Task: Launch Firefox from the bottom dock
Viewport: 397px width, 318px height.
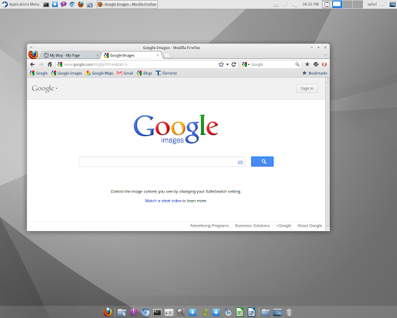Action: pos(107,312)
